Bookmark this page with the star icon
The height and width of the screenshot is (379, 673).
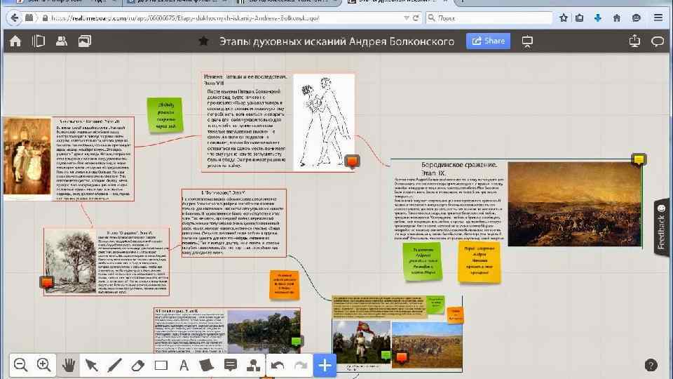coord(564,18)
